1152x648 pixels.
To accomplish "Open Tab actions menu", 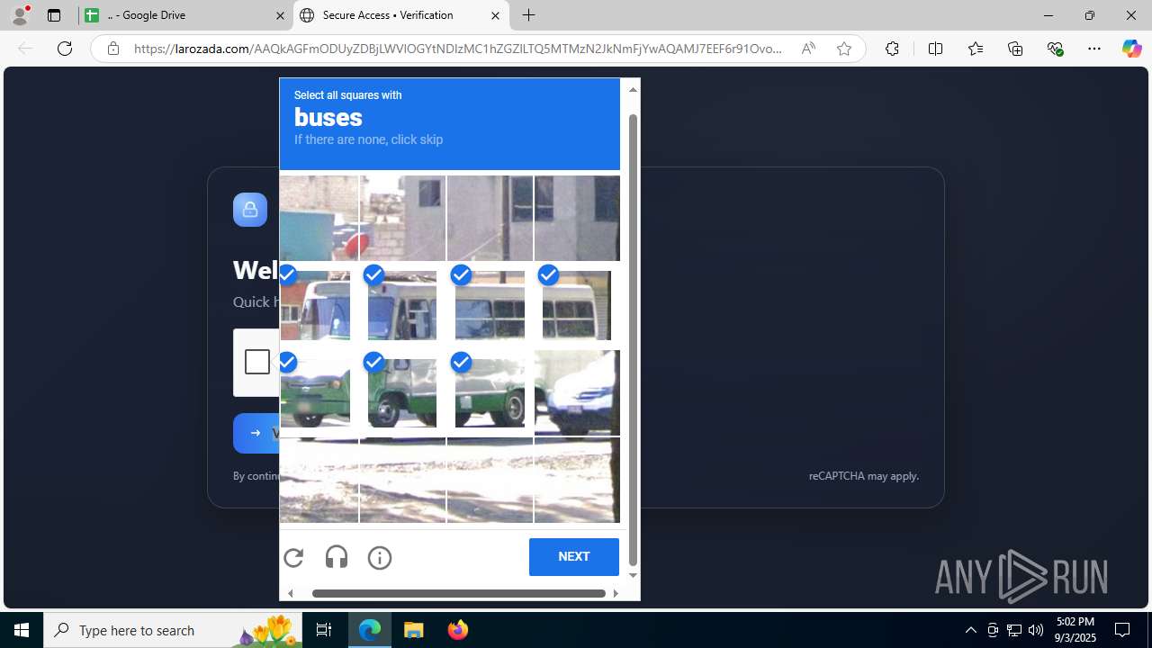I will pos(54,15).
